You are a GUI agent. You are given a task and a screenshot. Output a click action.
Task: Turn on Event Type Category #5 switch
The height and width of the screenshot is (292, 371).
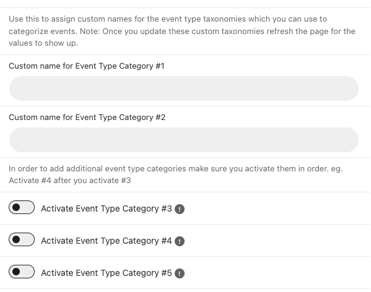(22, 272)
